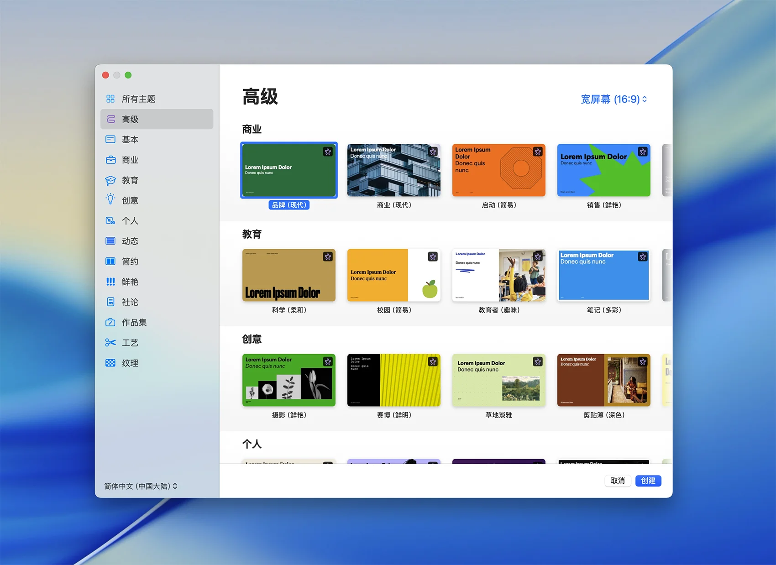
Task: Open the 简体中文（中国大陆） language dropdown
Action: tap(141, 487)
